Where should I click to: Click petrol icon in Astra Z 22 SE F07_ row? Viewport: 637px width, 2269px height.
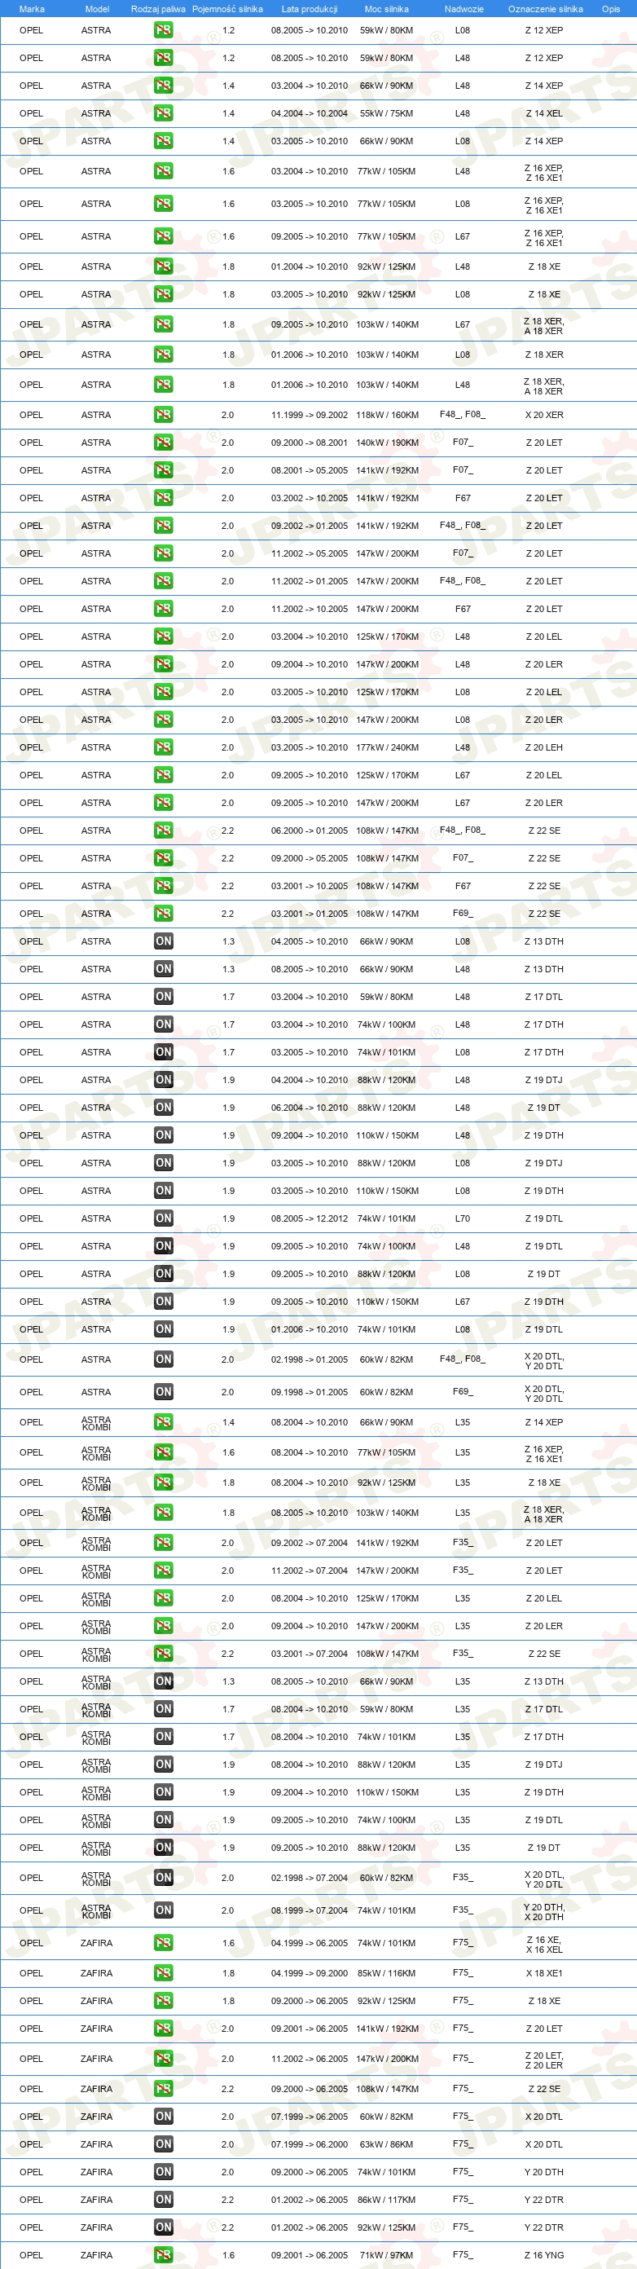pos(164,858)
